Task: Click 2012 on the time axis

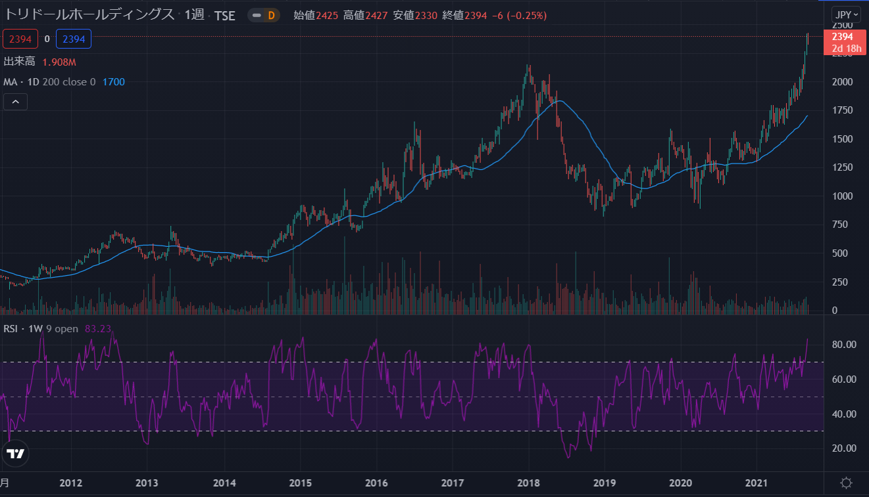Action: click(70, 483)
